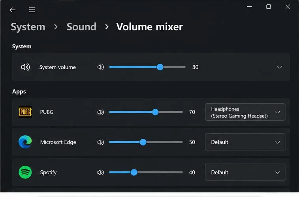Click the Microsoft Edge app icon
This screenshot has height=197, width=299.
point(25,142)
